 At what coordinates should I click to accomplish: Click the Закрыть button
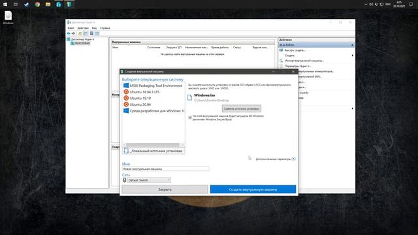165,189
